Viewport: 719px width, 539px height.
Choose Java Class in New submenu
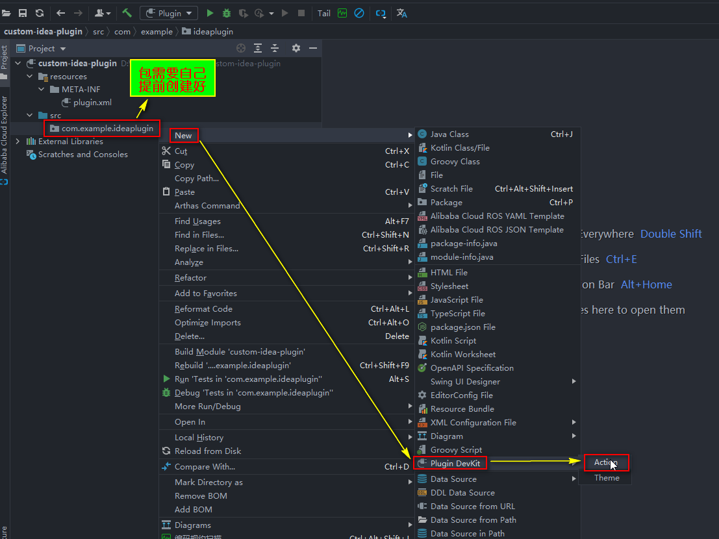498,134
